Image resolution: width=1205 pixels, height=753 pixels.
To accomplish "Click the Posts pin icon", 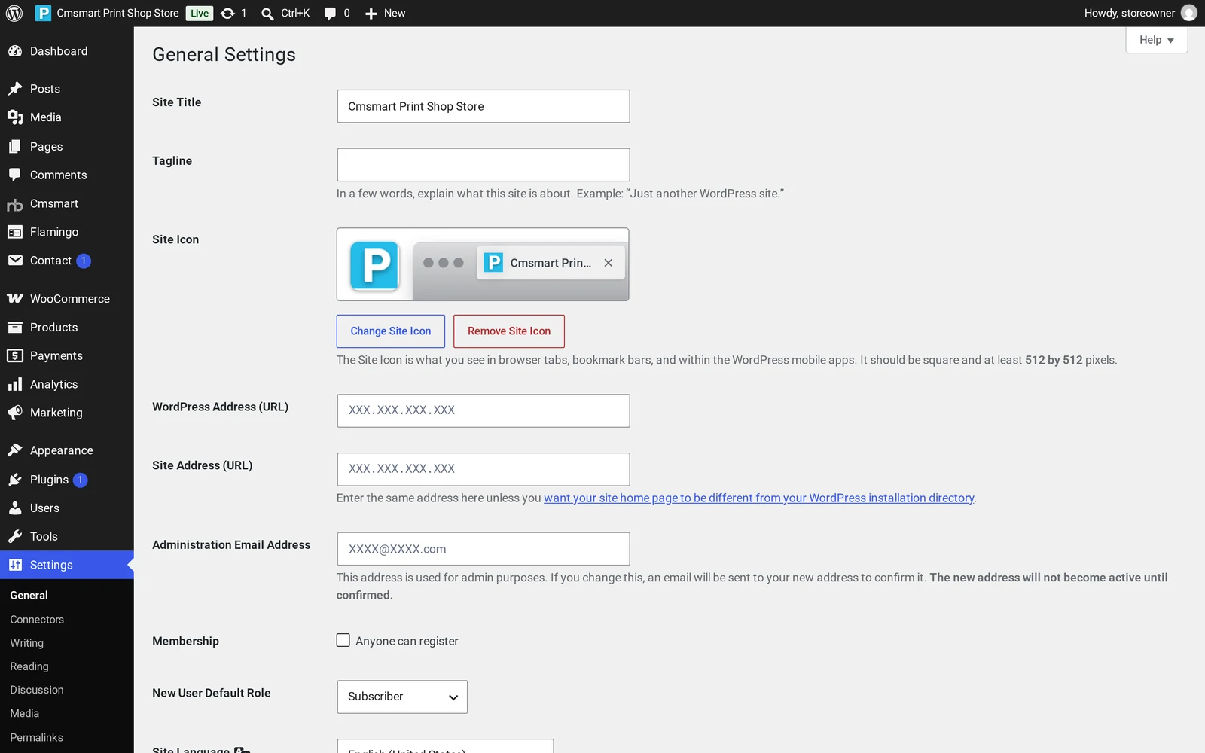I will [x=15, y=89].
